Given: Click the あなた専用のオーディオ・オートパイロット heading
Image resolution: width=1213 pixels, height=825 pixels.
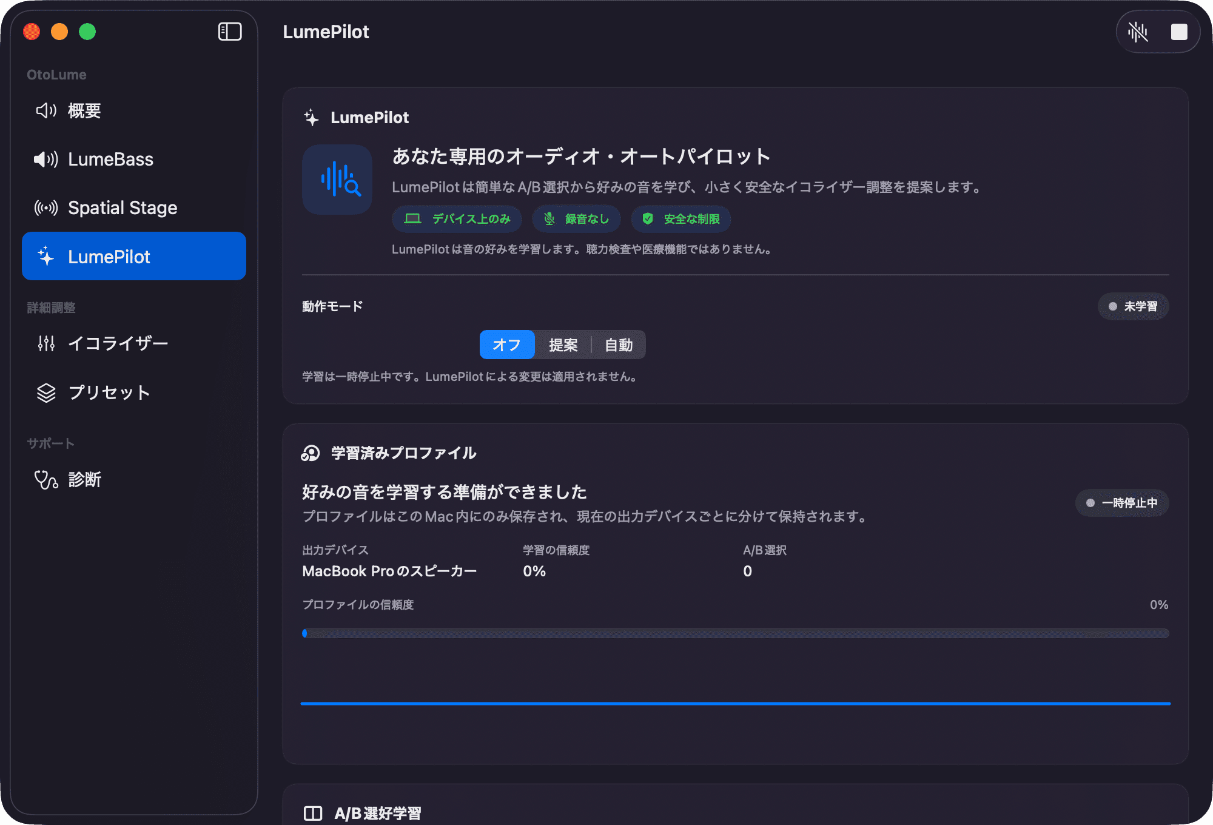Looking at the screenshot, I should (582, 157).
